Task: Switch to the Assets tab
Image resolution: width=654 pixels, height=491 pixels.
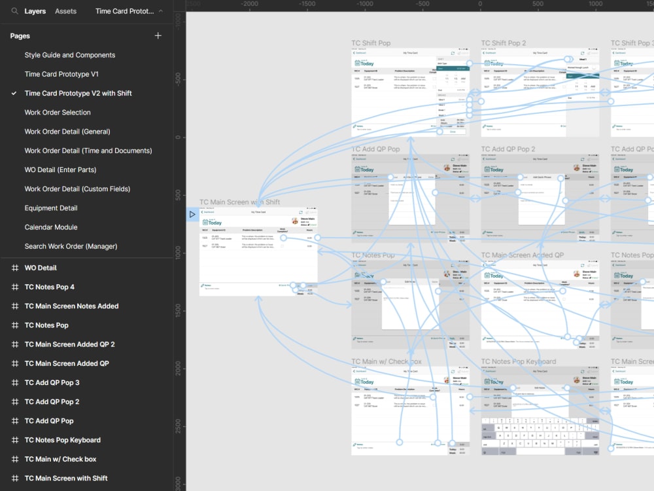Action: [x=65, y=11]
